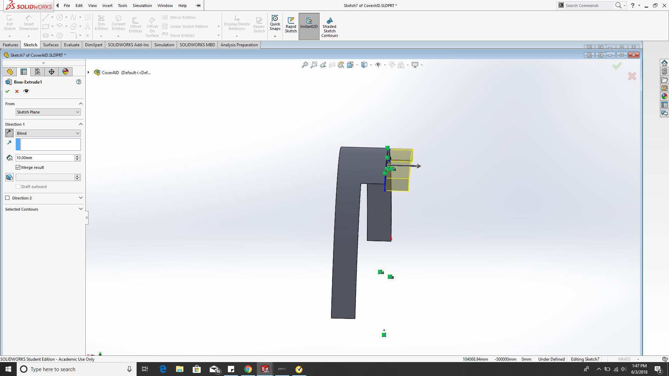Click in the Search Commands box

[589, 6]
